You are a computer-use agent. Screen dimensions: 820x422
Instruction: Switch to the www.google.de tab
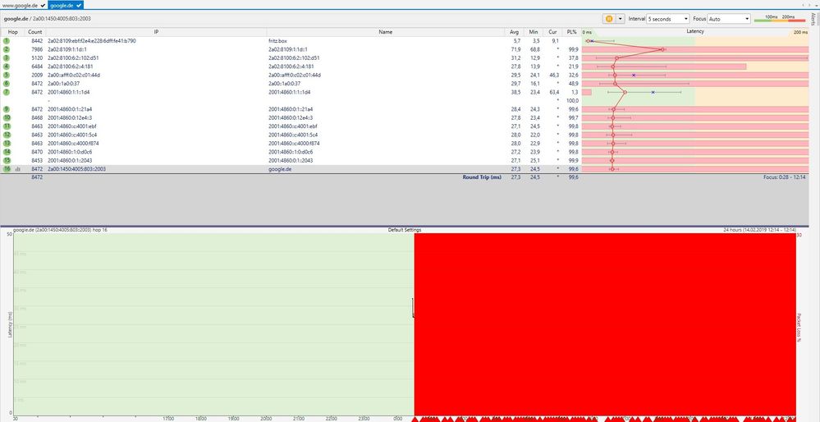24,5
